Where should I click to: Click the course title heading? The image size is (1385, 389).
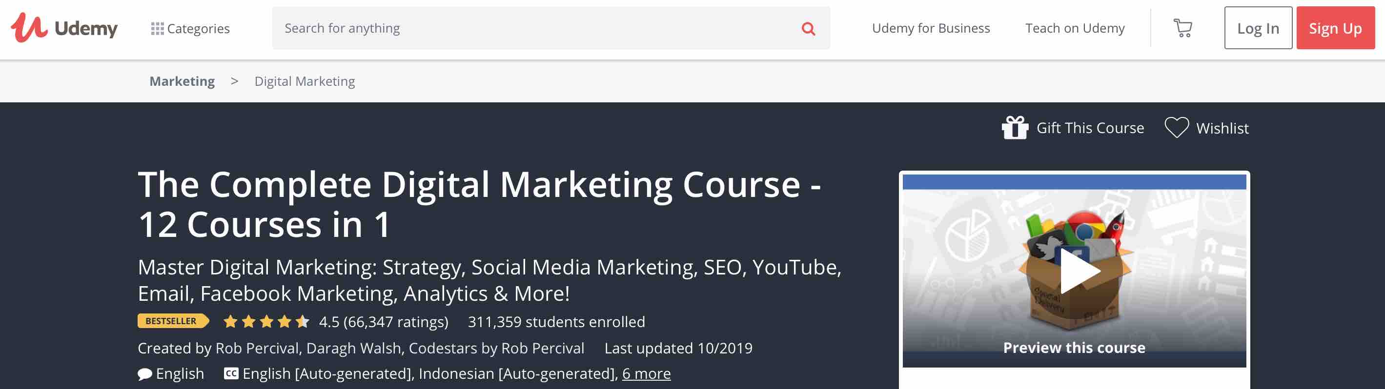(479, 204)
